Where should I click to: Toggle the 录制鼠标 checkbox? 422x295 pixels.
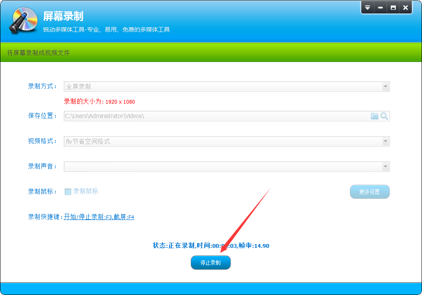68,192
